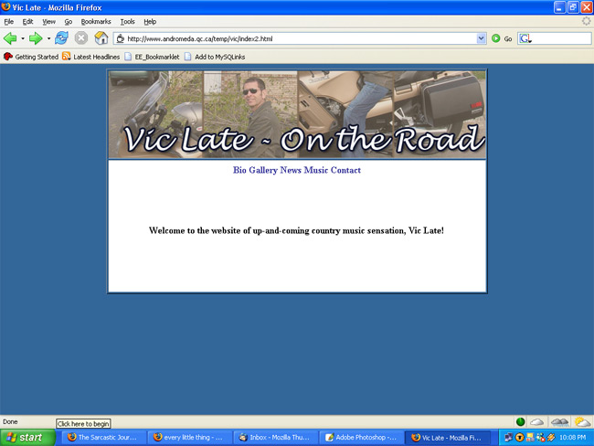Expand the Forward button history dropdown

[x=48, y=38]
